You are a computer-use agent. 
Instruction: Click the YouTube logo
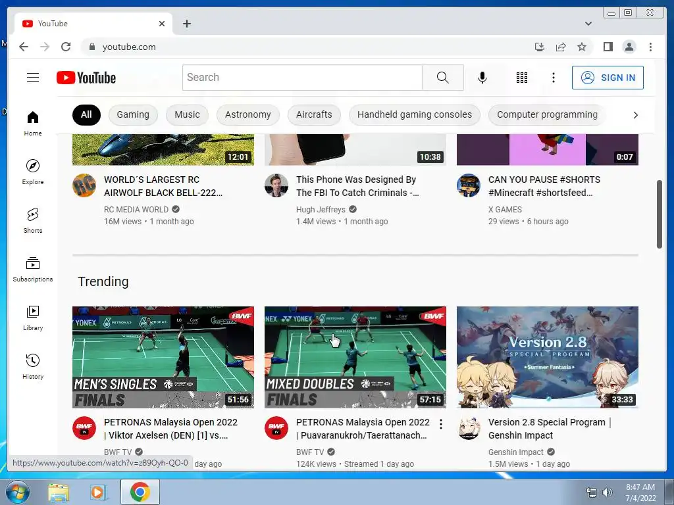[x=86, y=78]
